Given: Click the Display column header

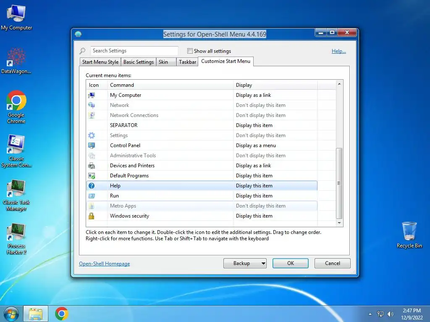Looking at the screenshot, I should (275, 85).
